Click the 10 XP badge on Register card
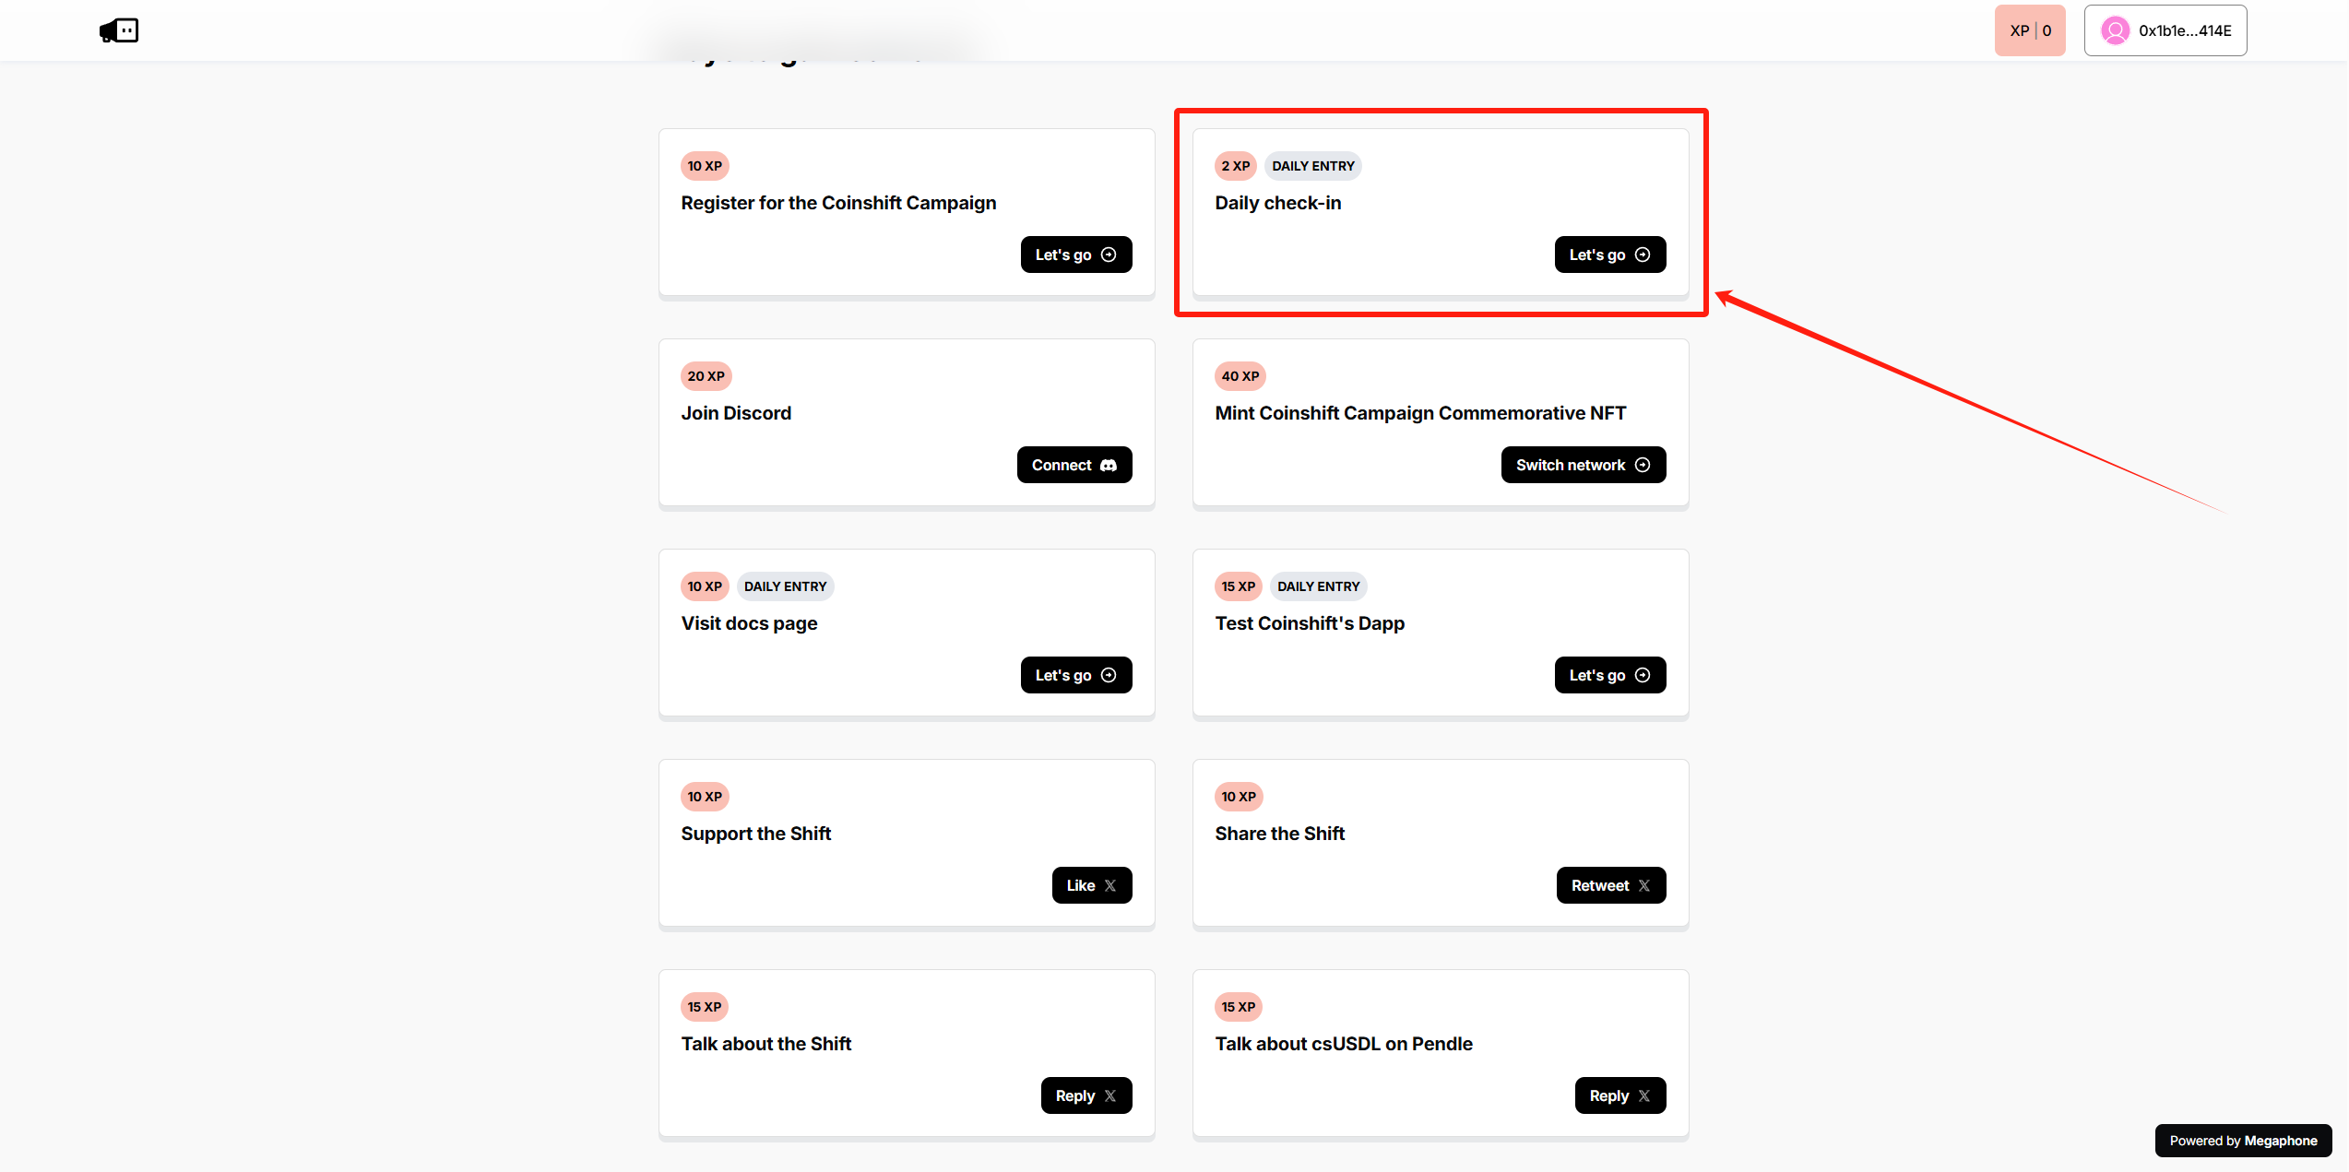 705,166
